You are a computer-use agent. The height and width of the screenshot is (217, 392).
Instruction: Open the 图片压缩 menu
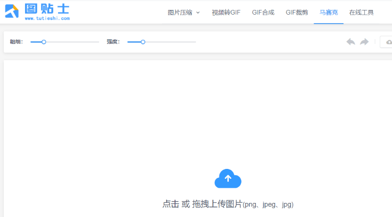(x=180, y=13)
